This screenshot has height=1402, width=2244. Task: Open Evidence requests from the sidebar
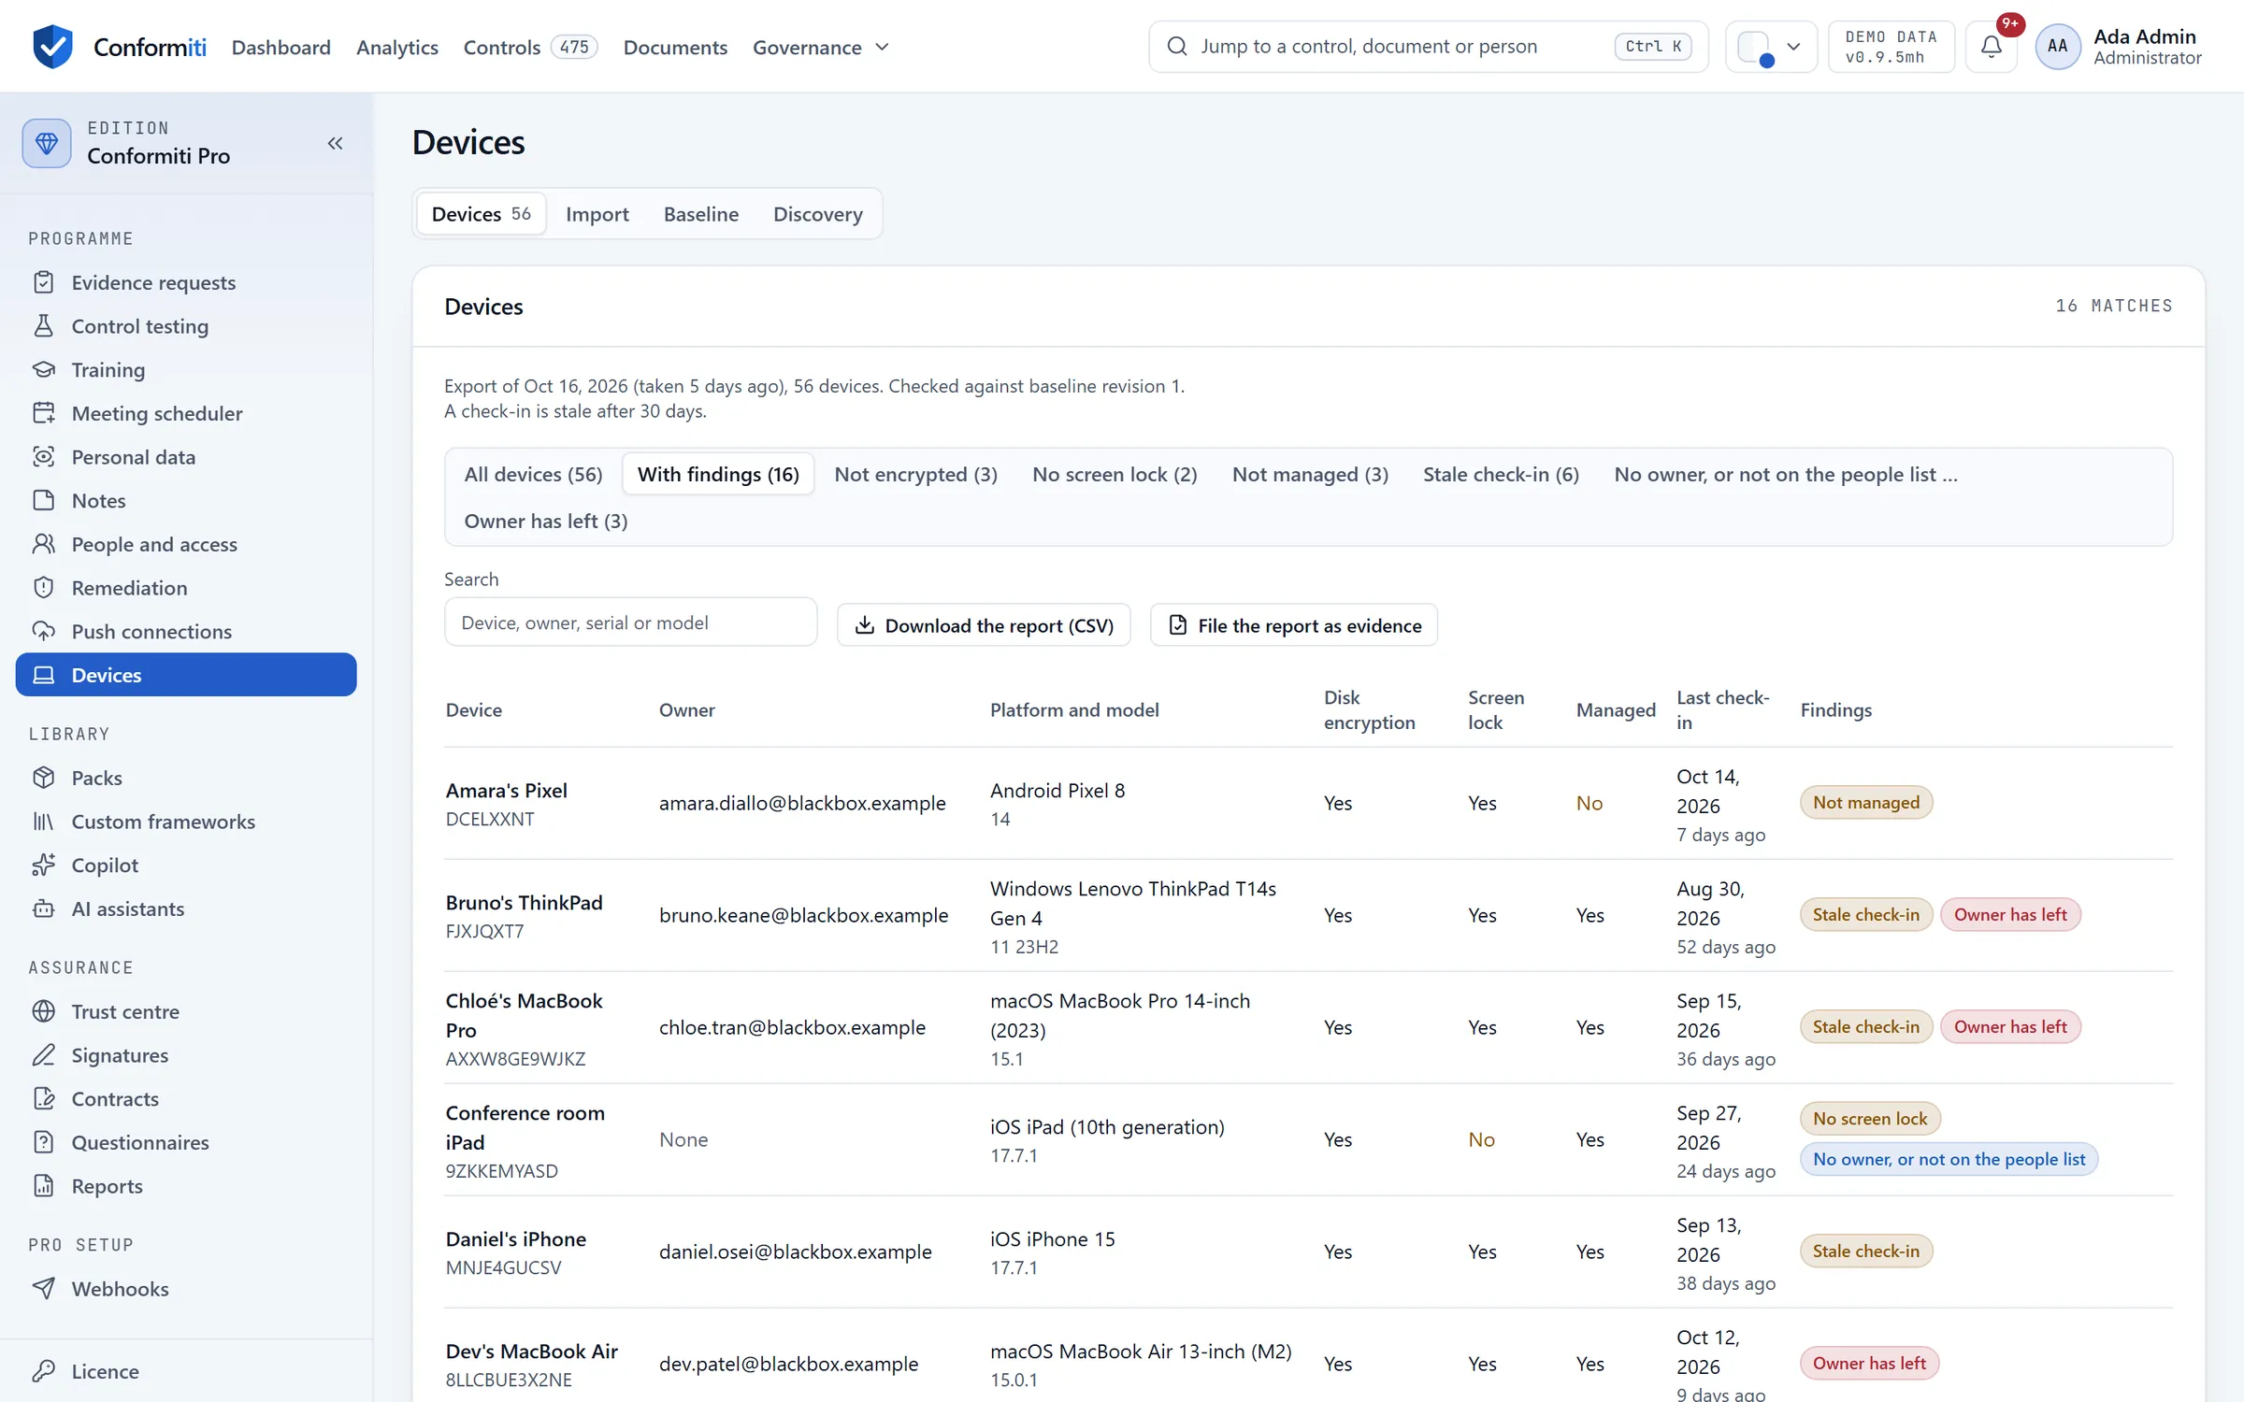pyautogui.click(x=186, y=282)
